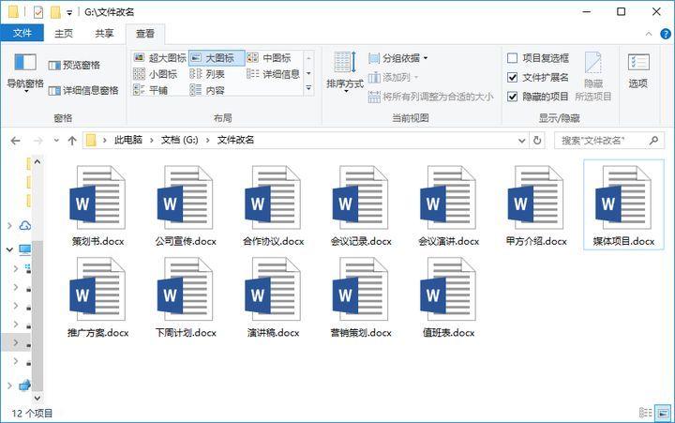Switch to the 共享 tab

point(104,34)
